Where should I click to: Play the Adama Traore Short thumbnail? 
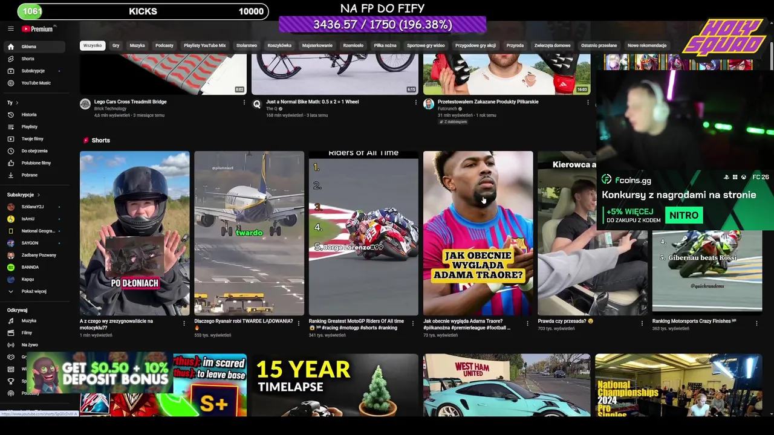click(x=478, y=233)
